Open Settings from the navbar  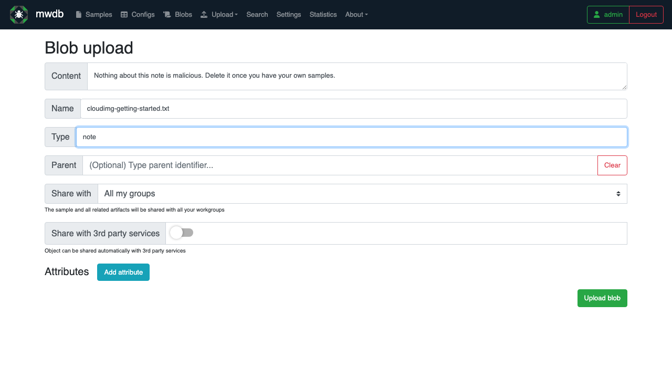tap(289, 15)
